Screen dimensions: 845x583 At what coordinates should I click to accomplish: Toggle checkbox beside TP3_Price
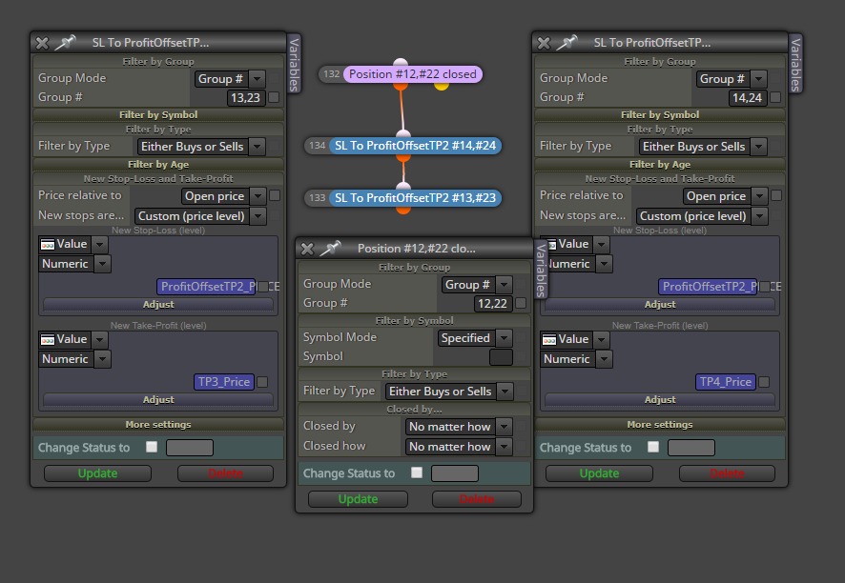tap(262, 382)
